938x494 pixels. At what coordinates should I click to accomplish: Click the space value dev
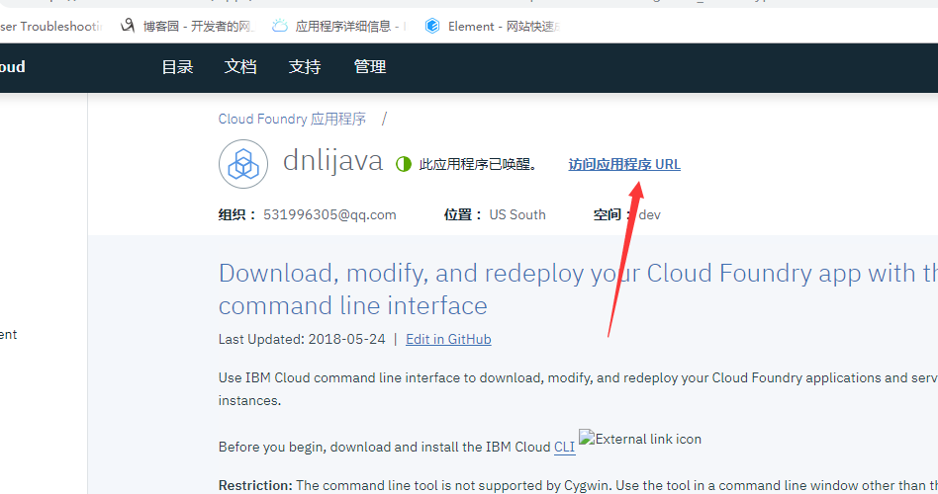coord(650,215)
